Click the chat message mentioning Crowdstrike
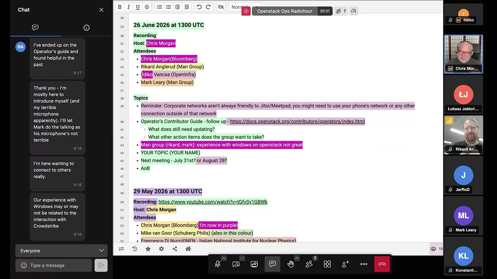497x279 pixels. click(x=57, y=217)
